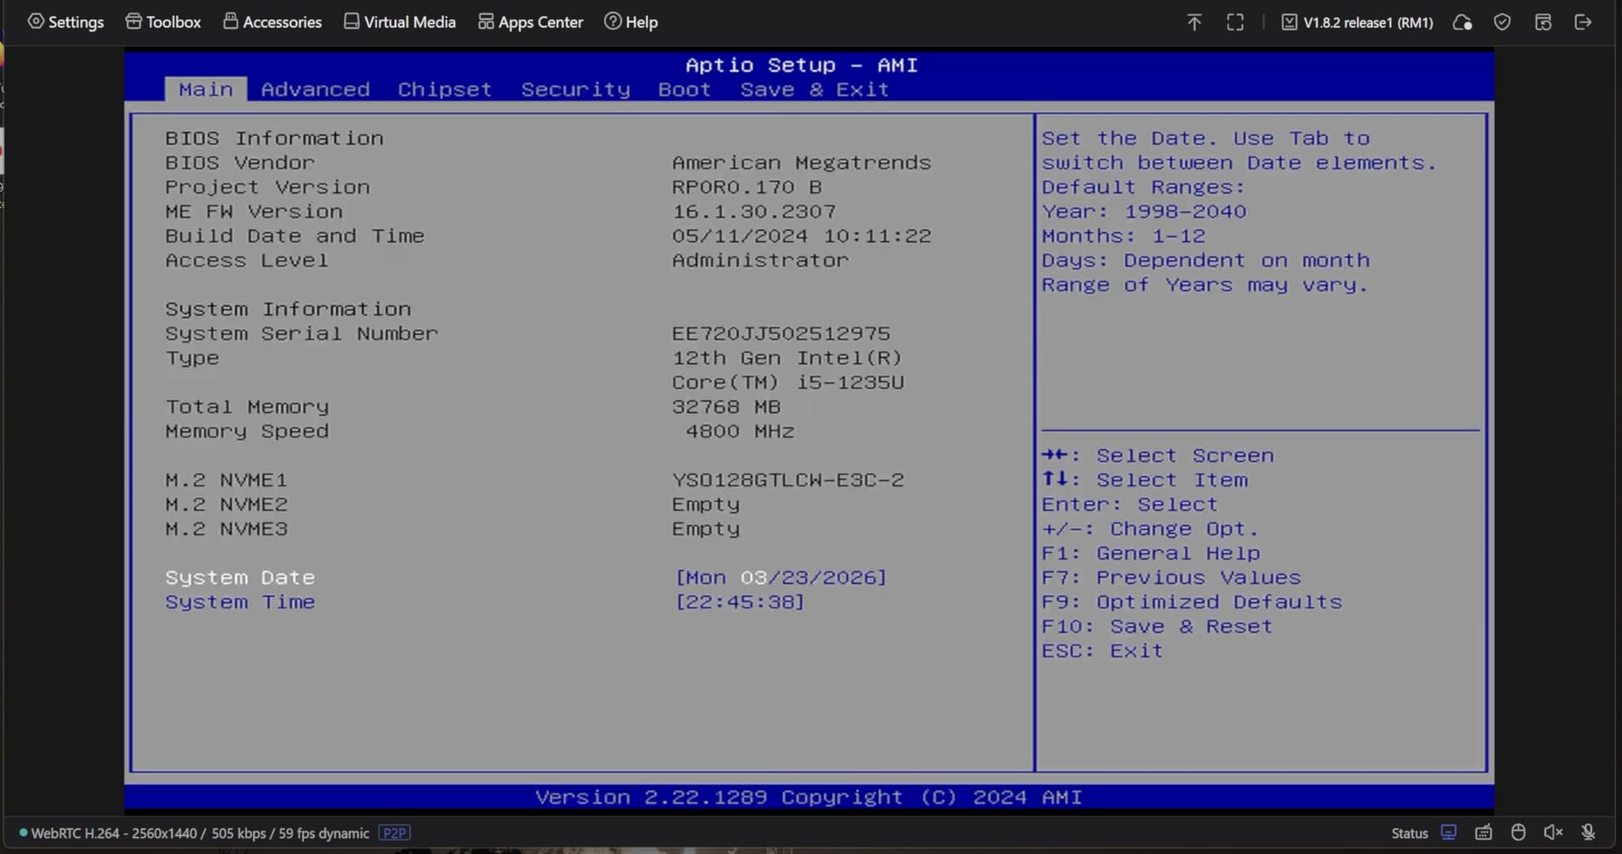The image size is (1622, 854).
Task: Click Total Memory value 32768 MB
Action: coord(727,407)
